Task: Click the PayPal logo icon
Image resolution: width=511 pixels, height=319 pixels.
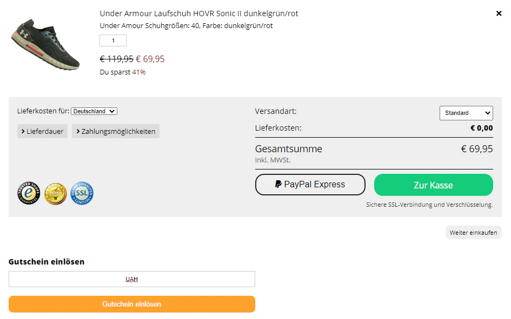Action: pos(278,185)
